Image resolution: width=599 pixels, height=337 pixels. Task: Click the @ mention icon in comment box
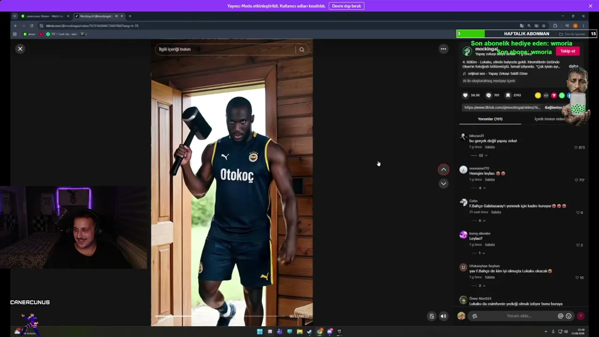click(561, 316)
